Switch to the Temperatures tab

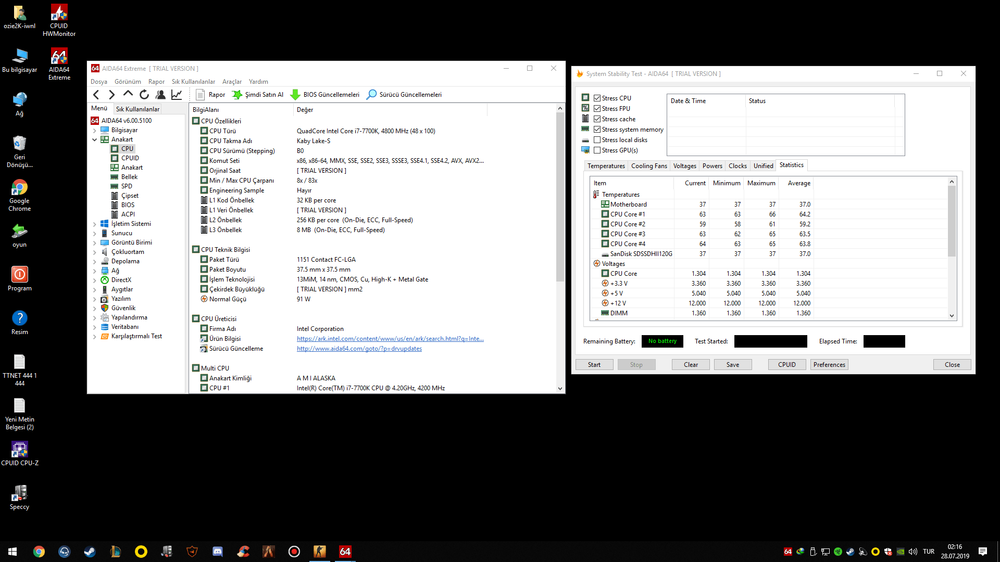pos(606,166)
